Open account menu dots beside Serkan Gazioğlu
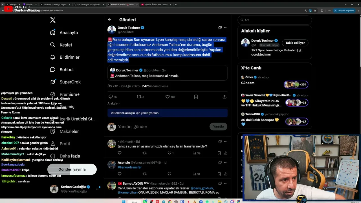 98,189
